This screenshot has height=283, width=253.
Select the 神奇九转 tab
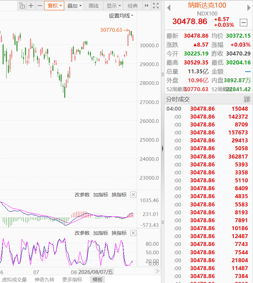click(x=44, y=280)
